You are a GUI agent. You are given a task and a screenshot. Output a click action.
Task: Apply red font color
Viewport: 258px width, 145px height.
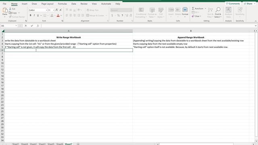pos(58,15)
